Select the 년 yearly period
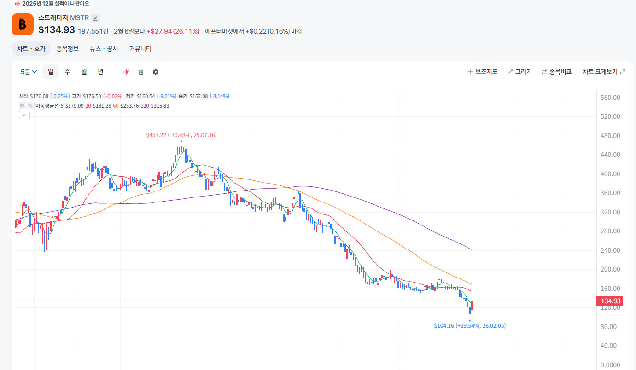636x370 pixels. (100, 72)
